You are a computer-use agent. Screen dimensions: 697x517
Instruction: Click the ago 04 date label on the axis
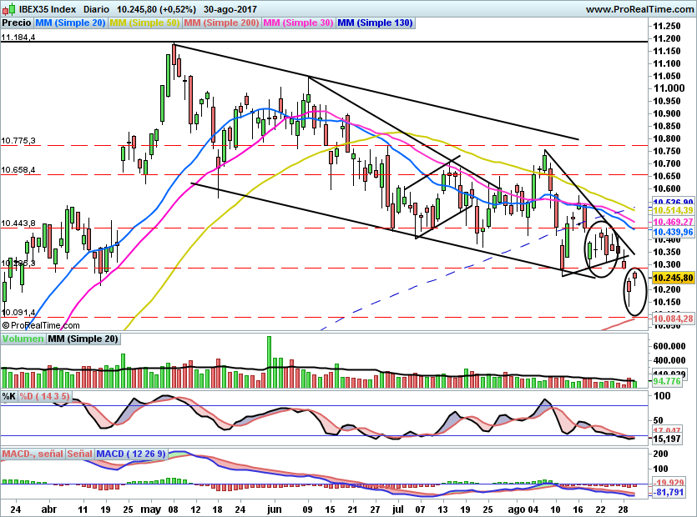[523, 507]
